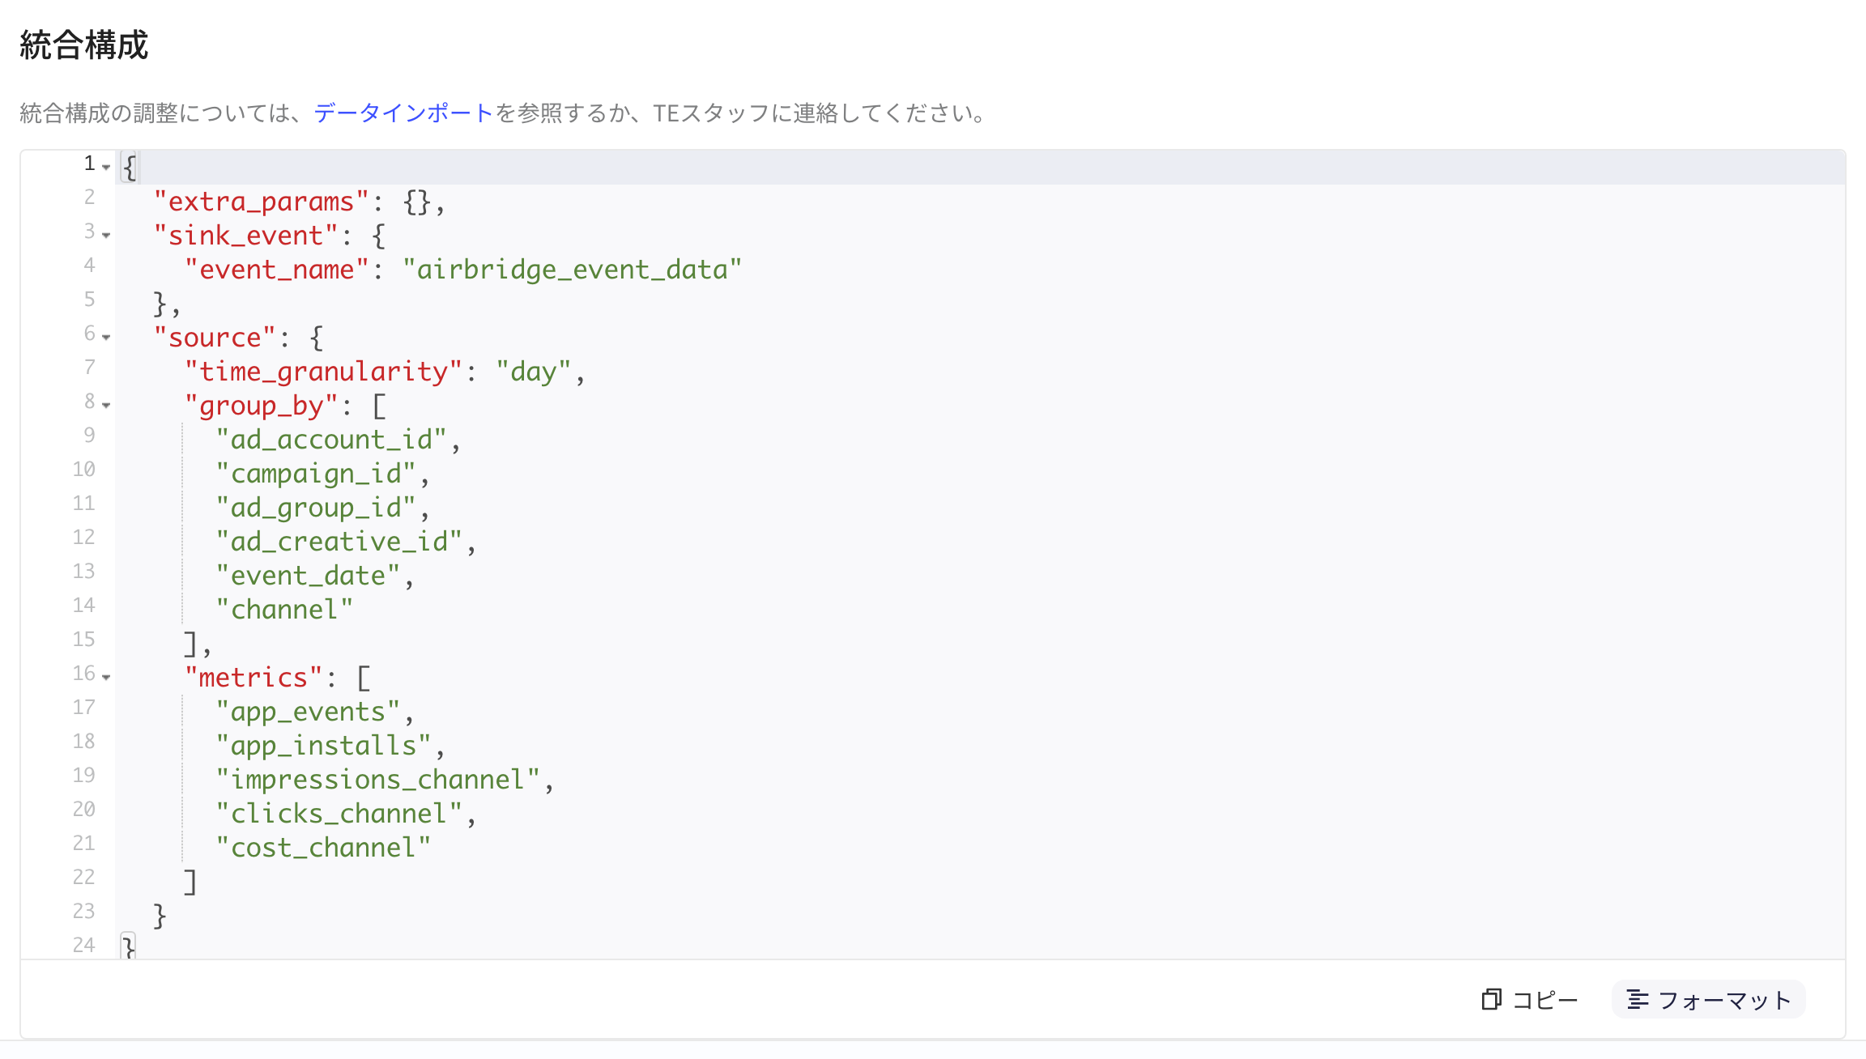Click the "event_date" entry
The width and height of the screenshot is (1866, 1059).
tap(308, 576)
